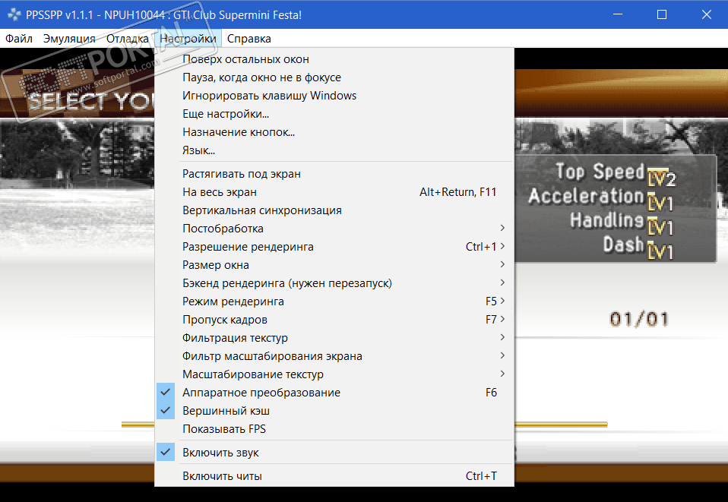The image size is (728, 502).
Task: Close the PPSSPP window
Action: (706, 14)
